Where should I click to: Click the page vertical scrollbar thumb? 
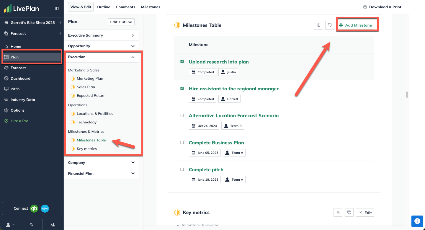[x=407, y=94]
